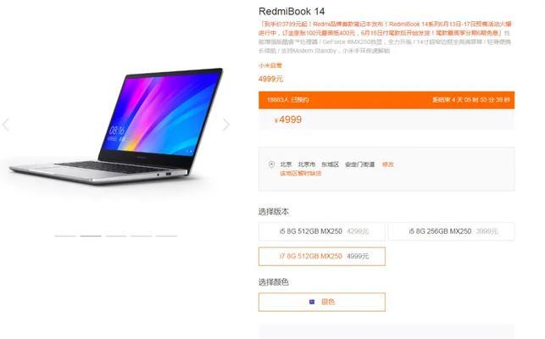
Task: Show the next product image
Action: pos(226,125)
